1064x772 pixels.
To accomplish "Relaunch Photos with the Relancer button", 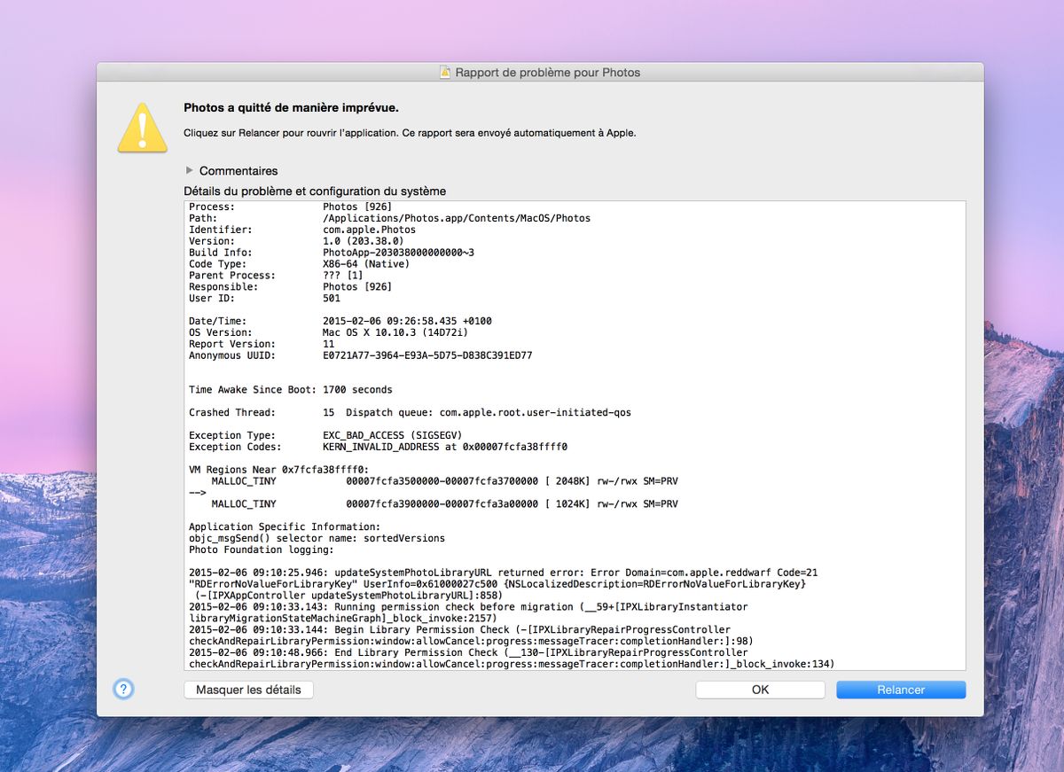I will 900,690.
